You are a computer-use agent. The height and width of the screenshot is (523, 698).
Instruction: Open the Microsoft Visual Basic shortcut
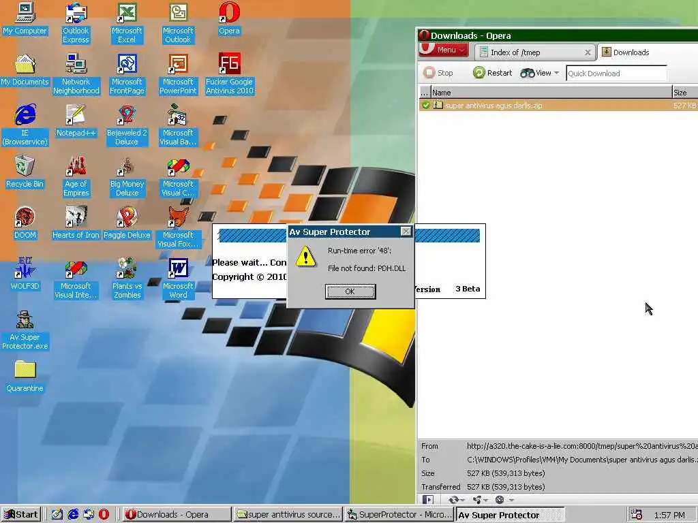pos(178,125)
